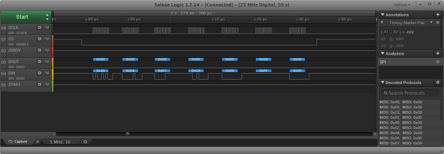Click the SCLK channel label
Screen dimensions: 444x154
pos(13,27)
